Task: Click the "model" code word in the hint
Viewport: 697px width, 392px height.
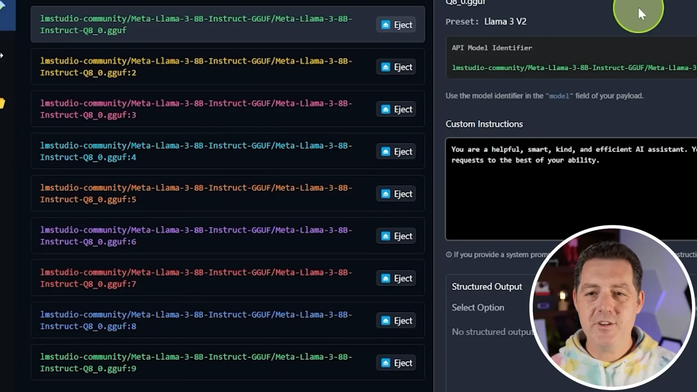Action: [x=559, y=96]
